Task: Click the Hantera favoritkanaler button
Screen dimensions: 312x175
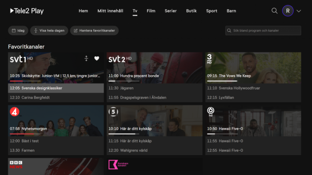Action: click(x=94, y=30)
